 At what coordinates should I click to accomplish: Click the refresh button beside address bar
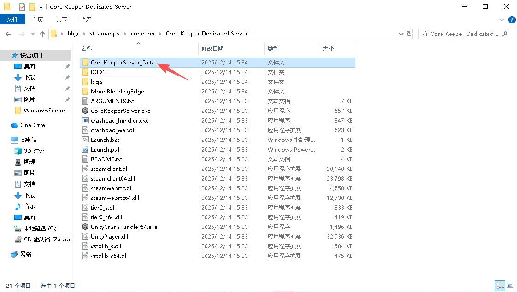pyautogui.click(x=409, y=34)
